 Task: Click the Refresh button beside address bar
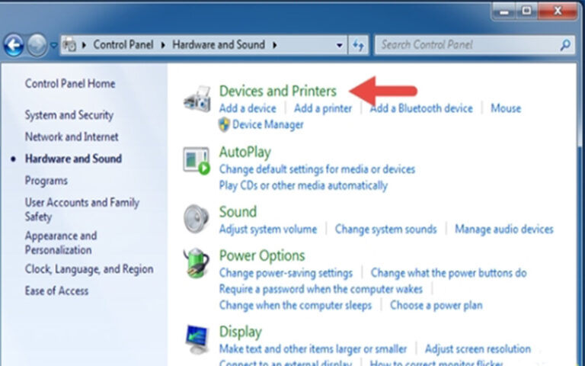359,45
